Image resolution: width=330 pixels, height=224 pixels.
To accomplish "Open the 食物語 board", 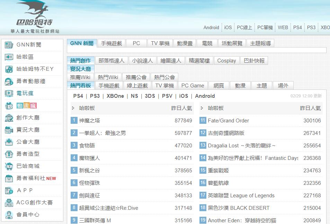I will point(87,146).
